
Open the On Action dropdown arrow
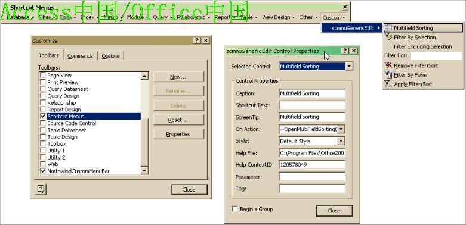(341, 129)
